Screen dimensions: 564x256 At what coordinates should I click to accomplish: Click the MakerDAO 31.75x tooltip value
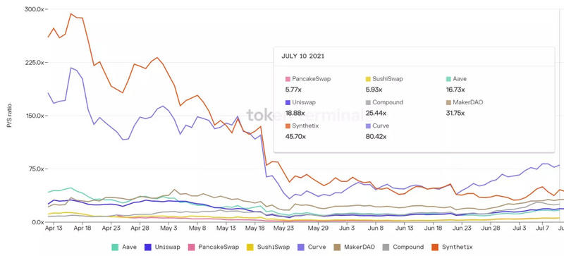pos(455,113)
